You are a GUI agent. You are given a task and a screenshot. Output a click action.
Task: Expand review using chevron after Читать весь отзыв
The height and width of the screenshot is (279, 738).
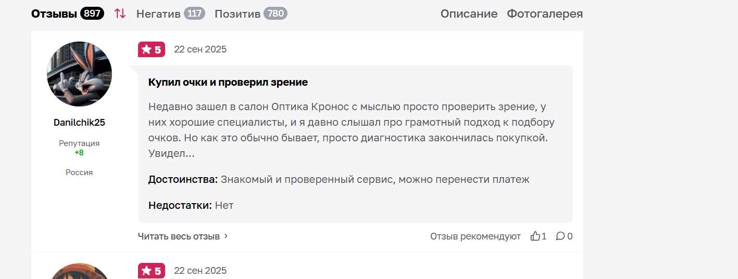coord(226,236)
